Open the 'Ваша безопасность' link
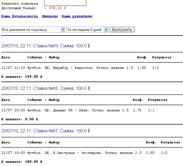Screen dimensions: 183x166 point(20,16)
